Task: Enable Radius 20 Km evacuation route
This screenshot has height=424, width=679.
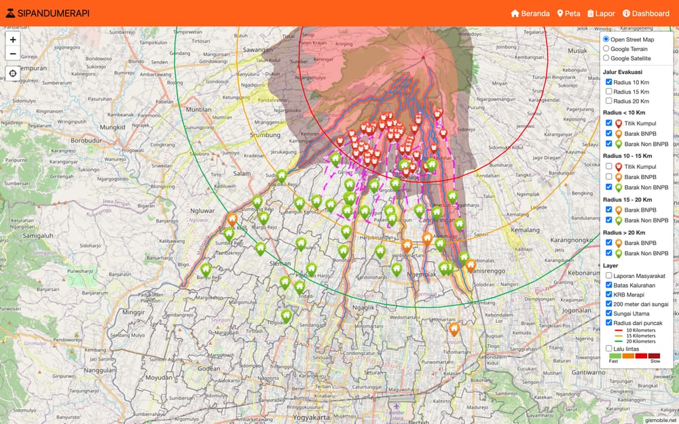Action: click(x=609, y=101)
